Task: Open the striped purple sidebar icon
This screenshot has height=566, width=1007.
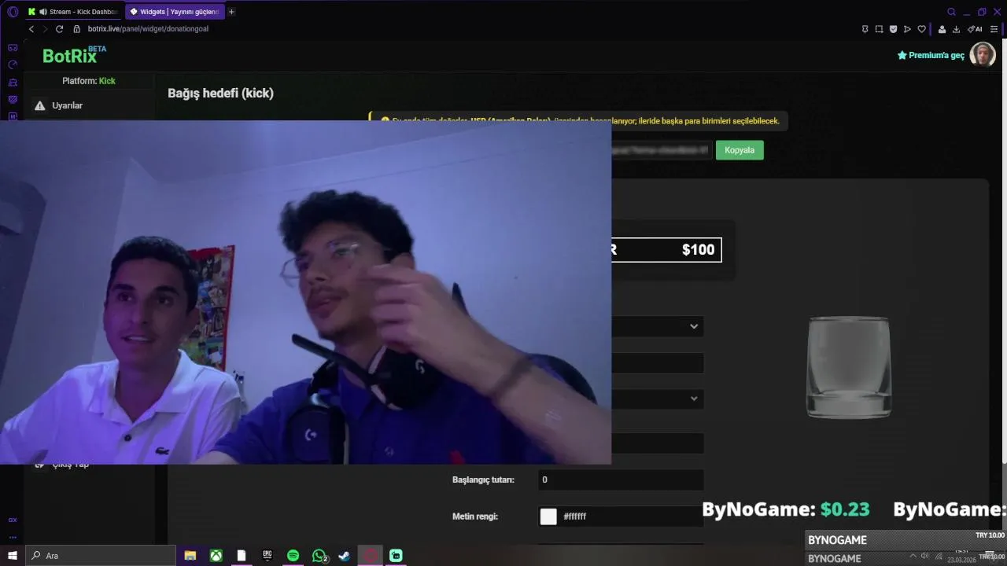Action: pyautogui.click(x=13, y=100)
